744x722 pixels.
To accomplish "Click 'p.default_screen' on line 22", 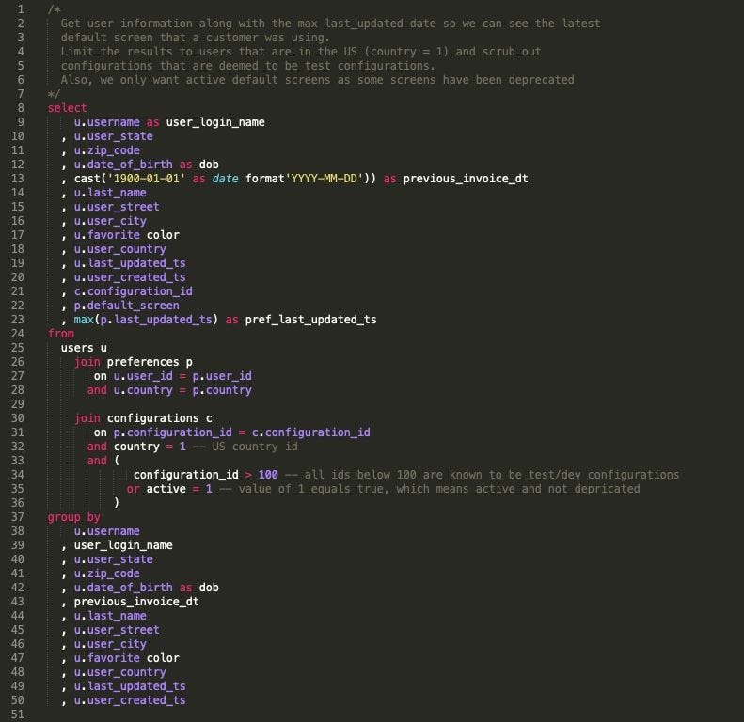I will (x=127, y=306).
